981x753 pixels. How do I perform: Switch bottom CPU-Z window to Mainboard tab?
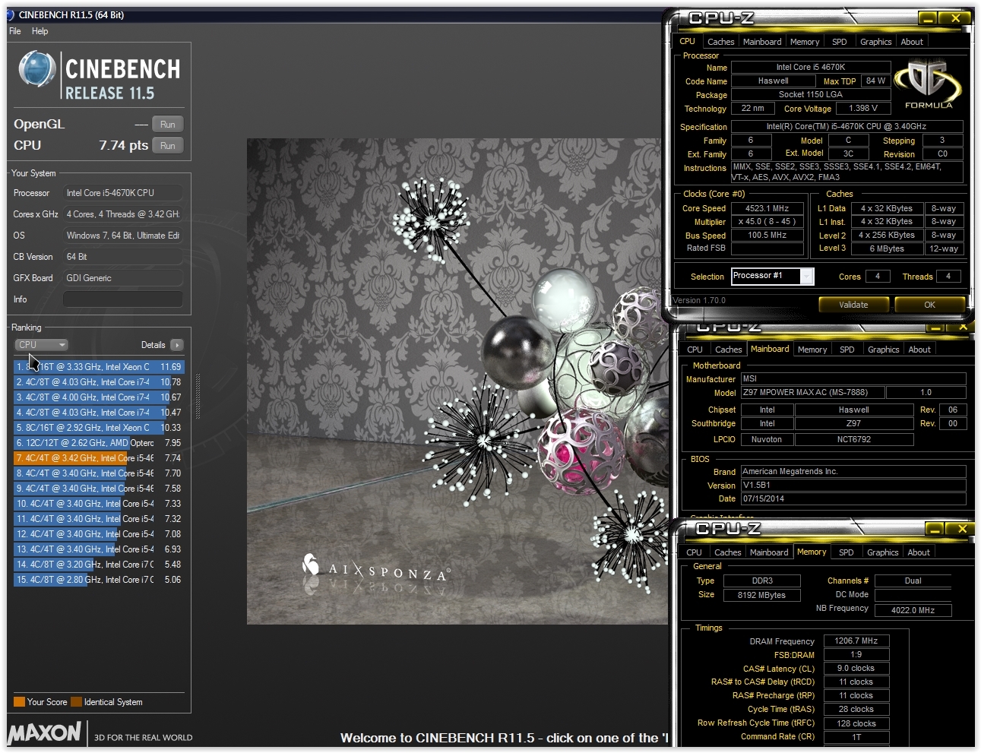pyautogui.click(x=769, y=552)
